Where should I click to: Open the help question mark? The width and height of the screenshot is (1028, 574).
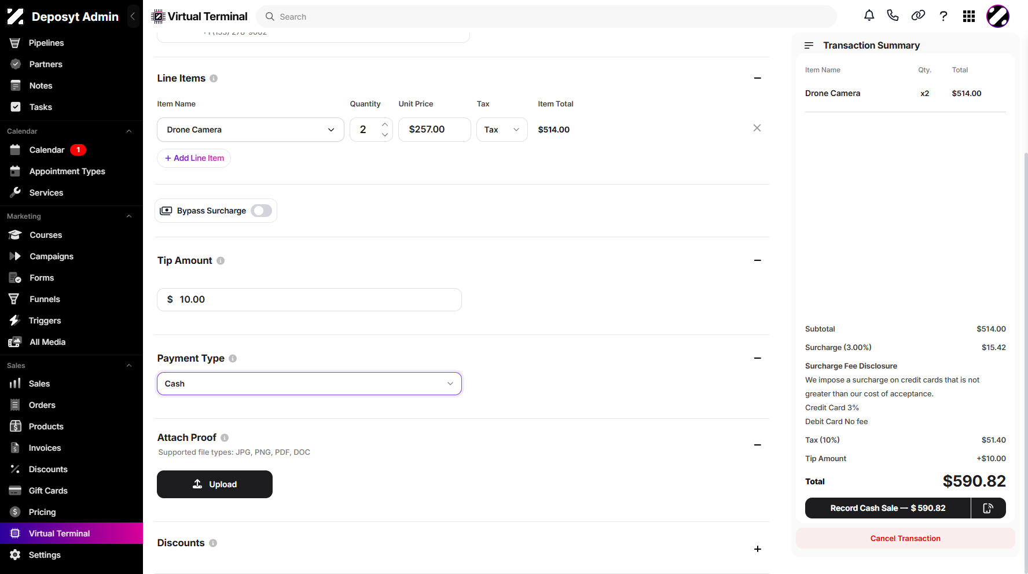pyautogui.click(x=943, y=16)
